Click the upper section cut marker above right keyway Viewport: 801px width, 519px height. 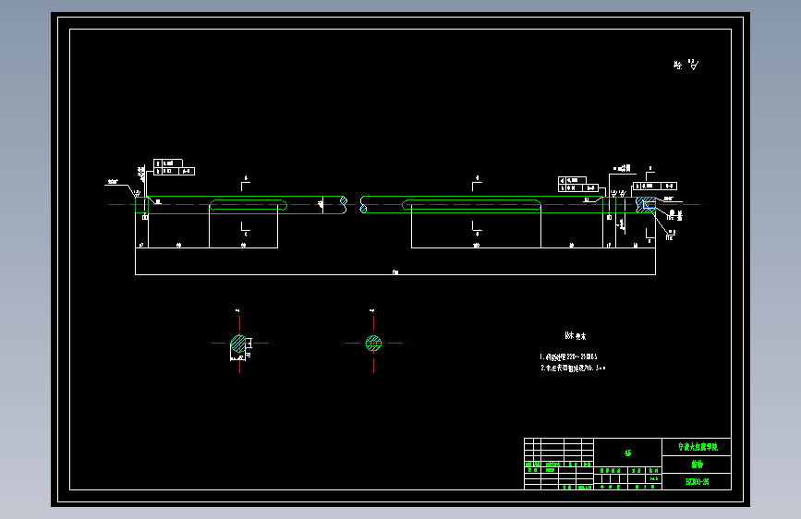476,183
